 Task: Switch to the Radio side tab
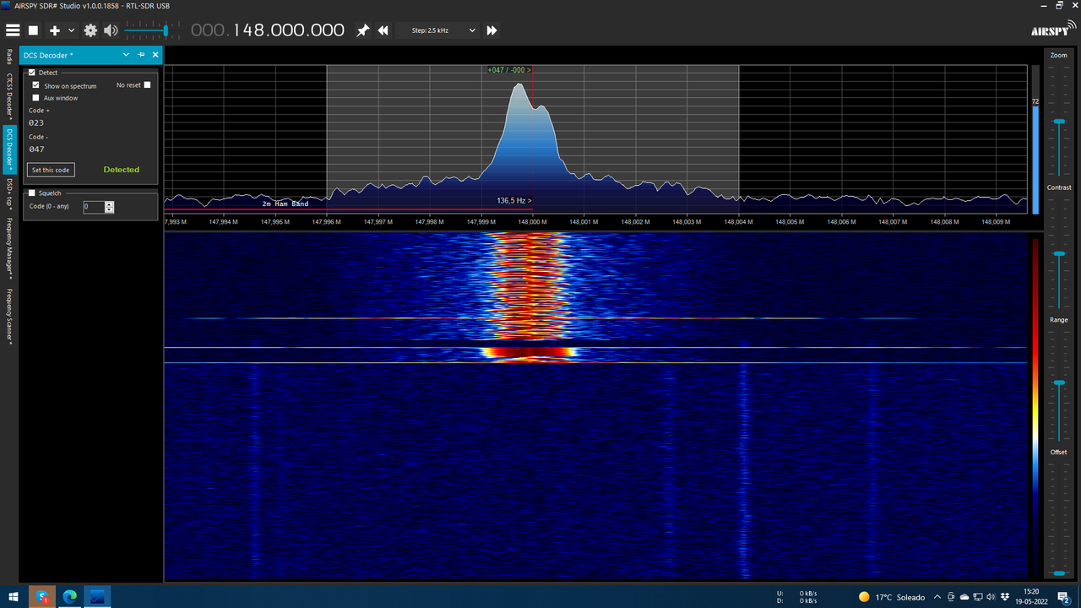click(9, 57)
